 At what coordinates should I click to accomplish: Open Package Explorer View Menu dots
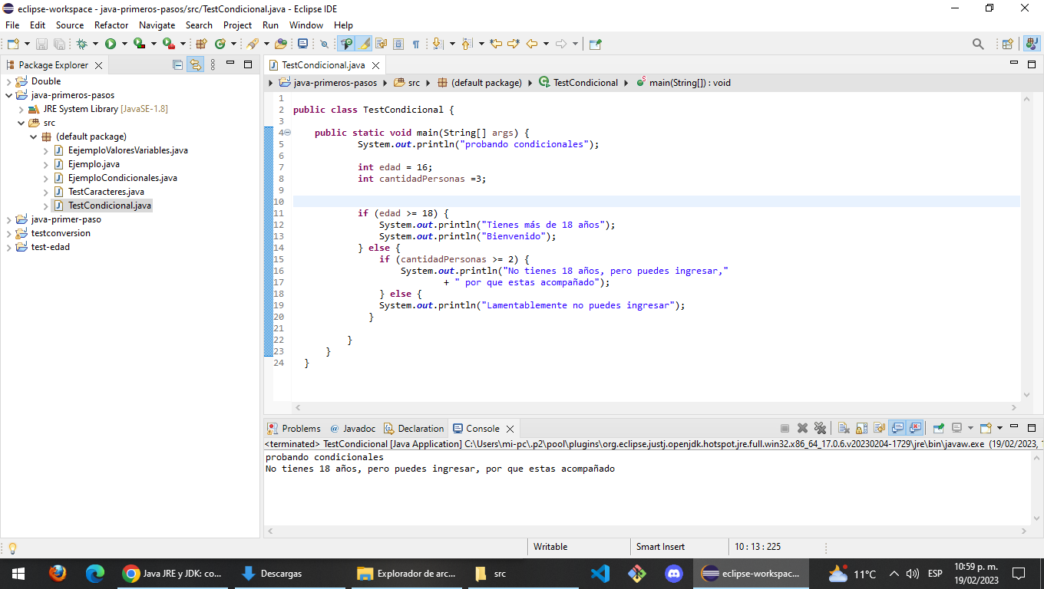pyautogui.click(x=213, y=65)
